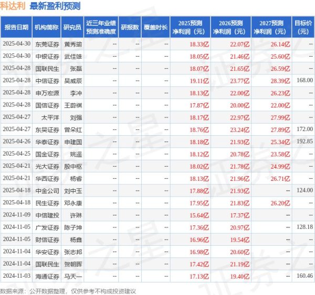Select the 覆盖时长 column header
Screen dimensions: 315x295
[156, 27]
